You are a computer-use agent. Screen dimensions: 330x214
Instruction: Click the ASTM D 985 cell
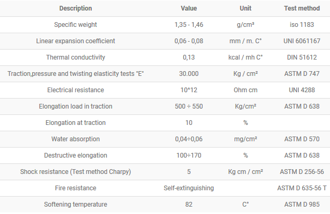pyautogui.click(x=302, y=205)
